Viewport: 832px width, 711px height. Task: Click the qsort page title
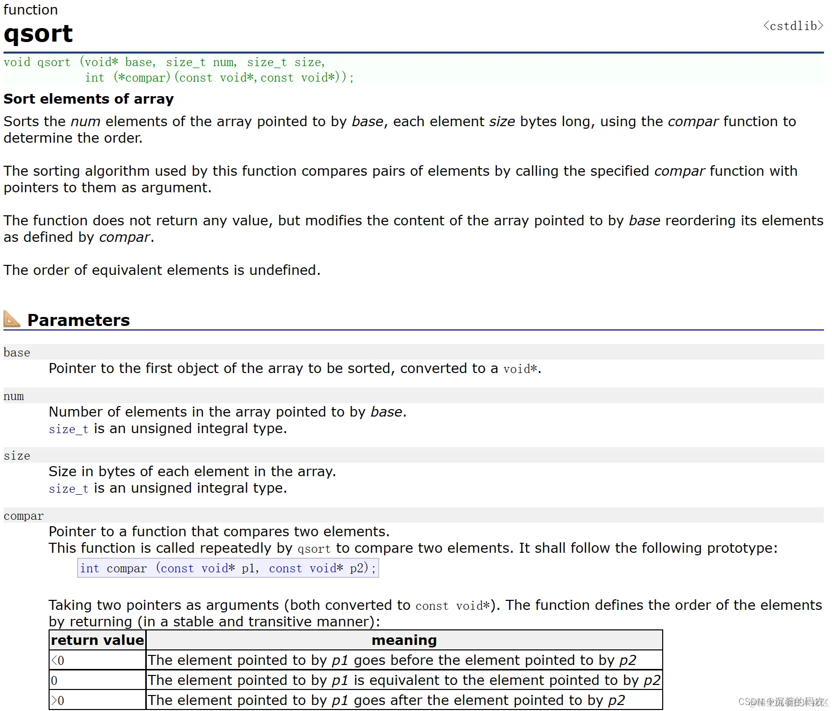38,34
